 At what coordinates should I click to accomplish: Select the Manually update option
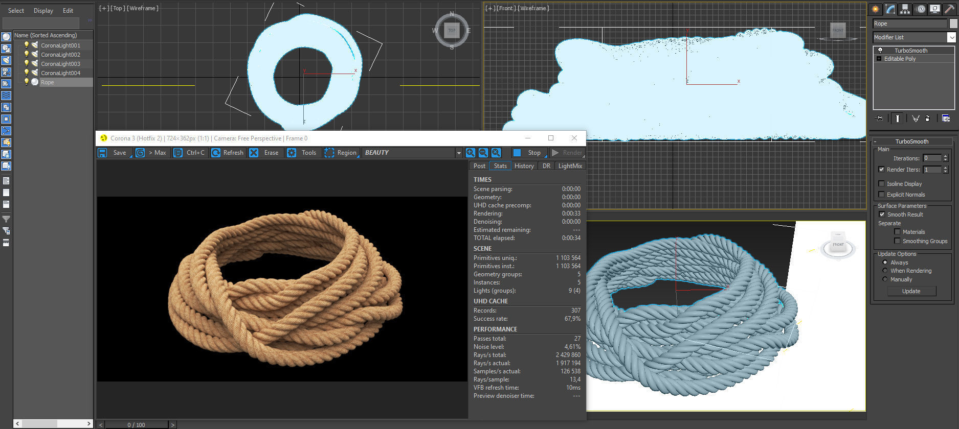(885, 279)
